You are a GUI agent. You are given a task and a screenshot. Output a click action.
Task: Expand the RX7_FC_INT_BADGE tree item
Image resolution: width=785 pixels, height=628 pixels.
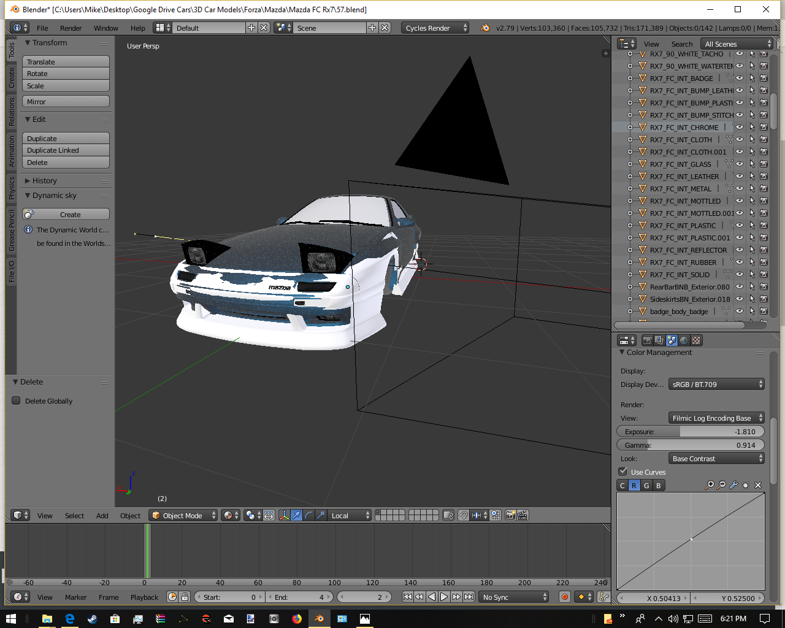(630, 78)
